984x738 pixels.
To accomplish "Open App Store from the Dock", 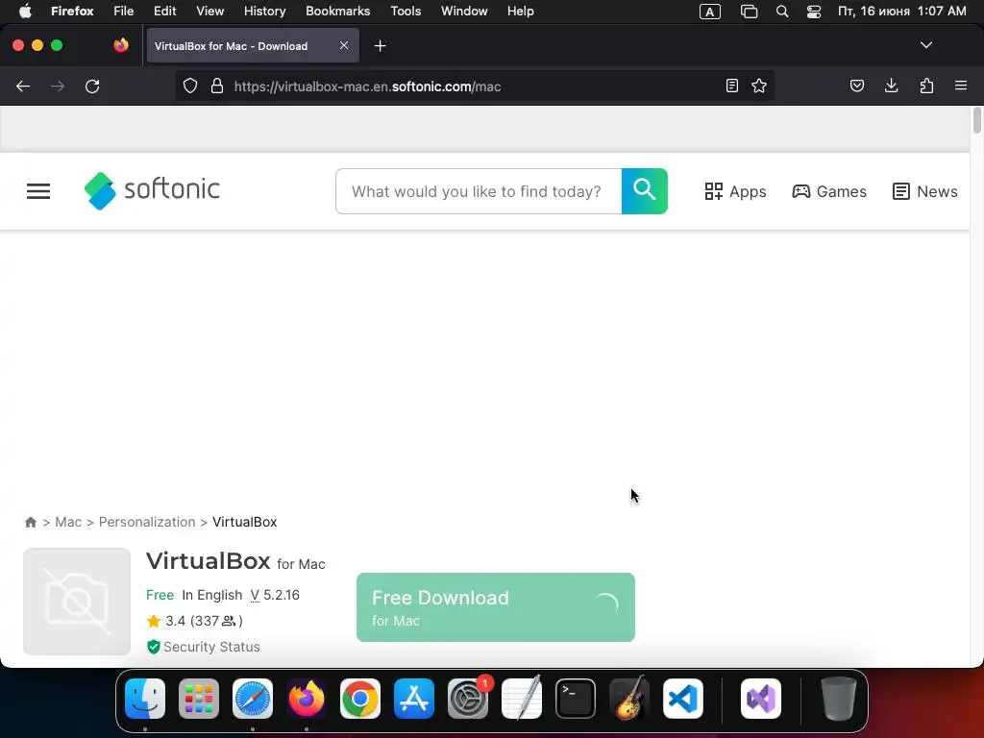I will click(414, 699).
